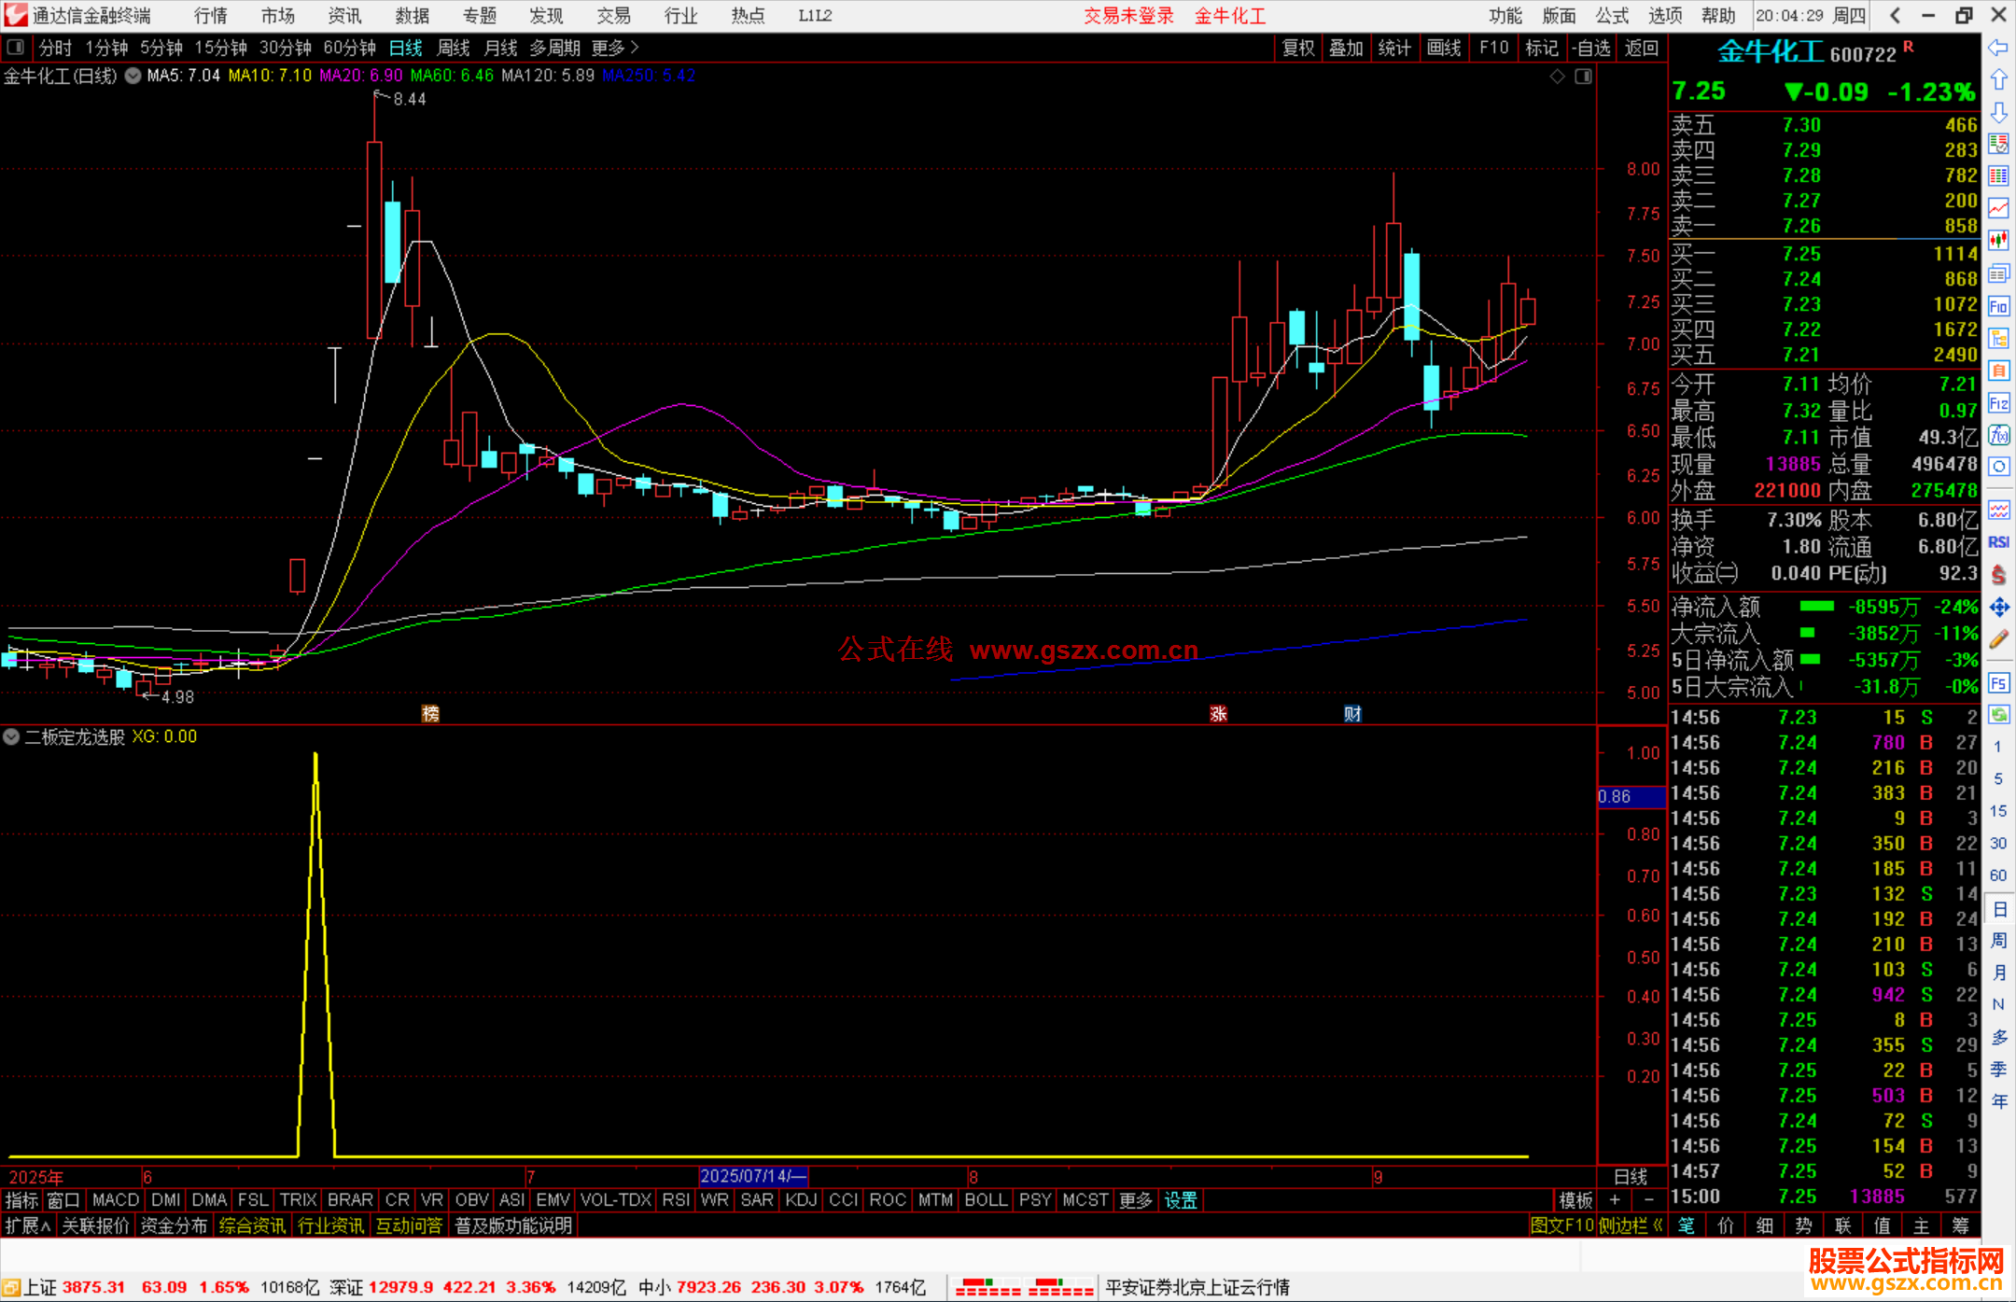Select the 笔 tab below the trade list
This screenshot has width=2016, height=1302.
[1687, 1225]
